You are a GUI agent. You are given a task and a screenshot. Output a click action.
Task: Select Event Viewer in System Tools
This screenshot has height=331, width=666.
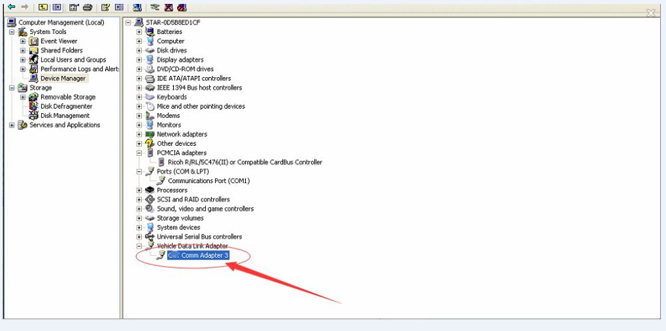[x=59, y=41]
